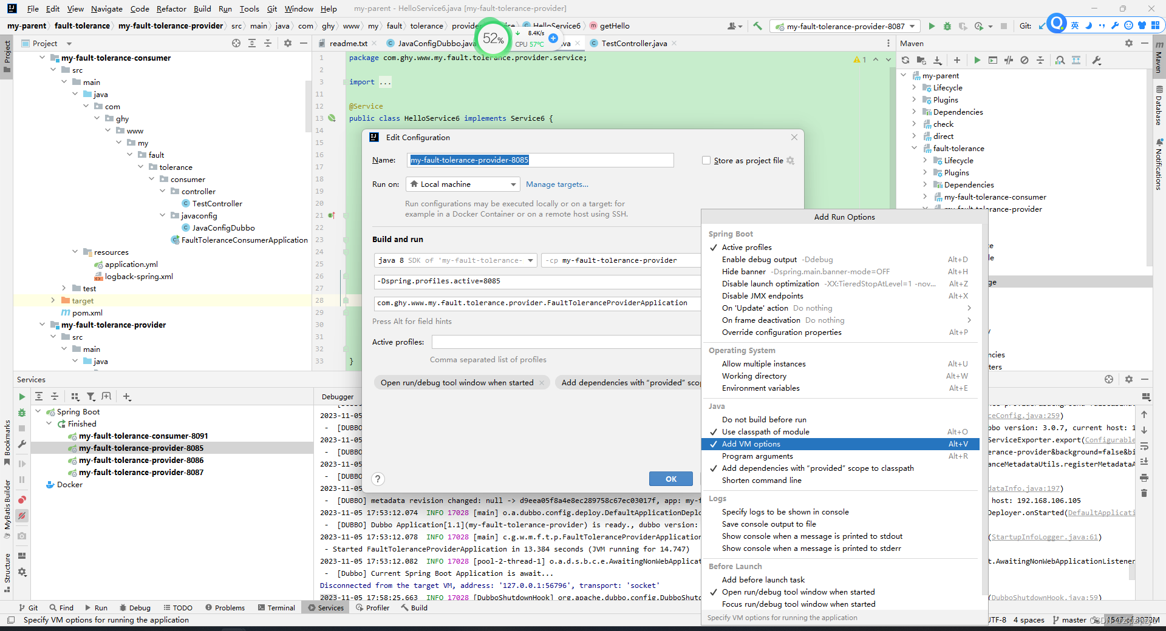Switch to the TestController.java editor tab
This screenshot has height=631, width=1166.
tap(633, 43)
